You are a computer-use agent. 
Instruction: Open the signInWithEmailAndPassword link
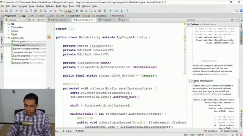click(x=207, y=94)
